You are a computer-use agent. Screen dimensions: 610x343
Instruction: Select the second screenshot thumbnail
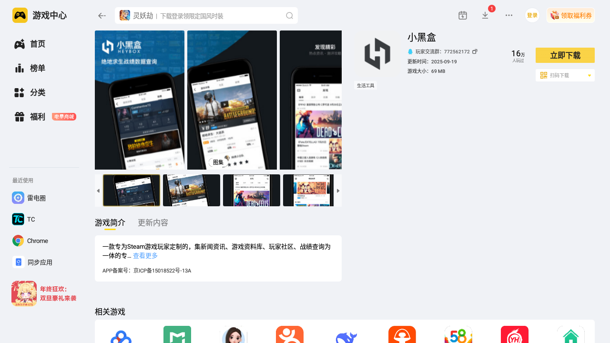click(x=192, y=190)
